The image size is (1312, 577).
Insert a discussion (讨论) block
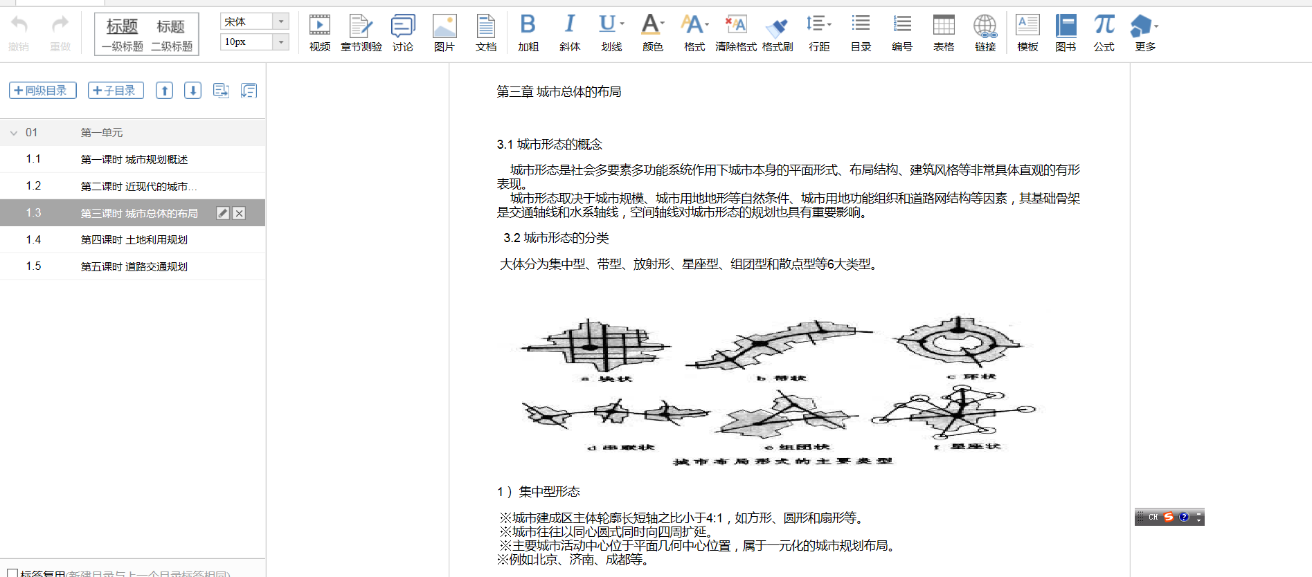pyautogui.click(x=402, y=33)
